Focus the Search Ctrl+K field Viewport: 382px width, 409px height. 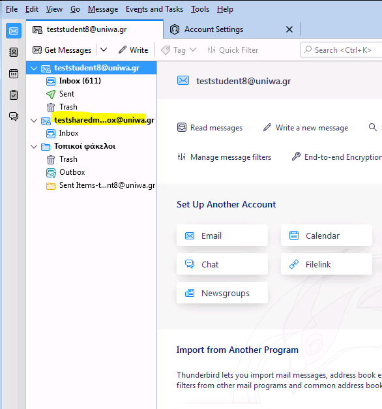(x=342, y=50)
